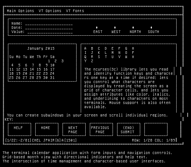Select letter Q in the alphabet grid
The image size is (191, 167).
click(x=85, y=57)
